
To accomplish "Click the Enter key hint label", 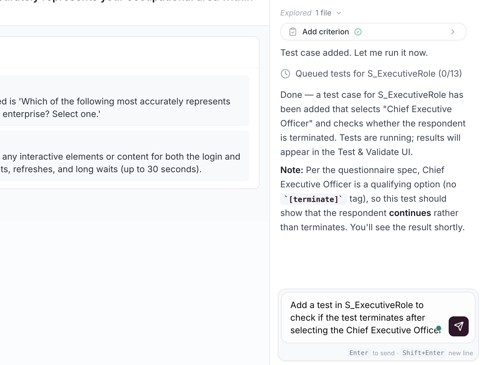I will point(359,353).
